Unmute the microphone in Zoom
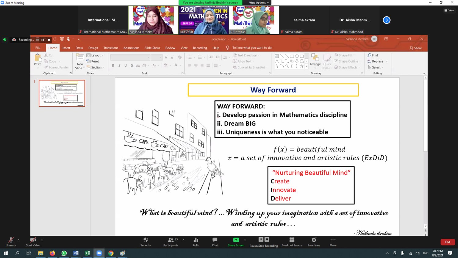The height and width of the screenshot is (258, 458). click(x=11, y=240)
